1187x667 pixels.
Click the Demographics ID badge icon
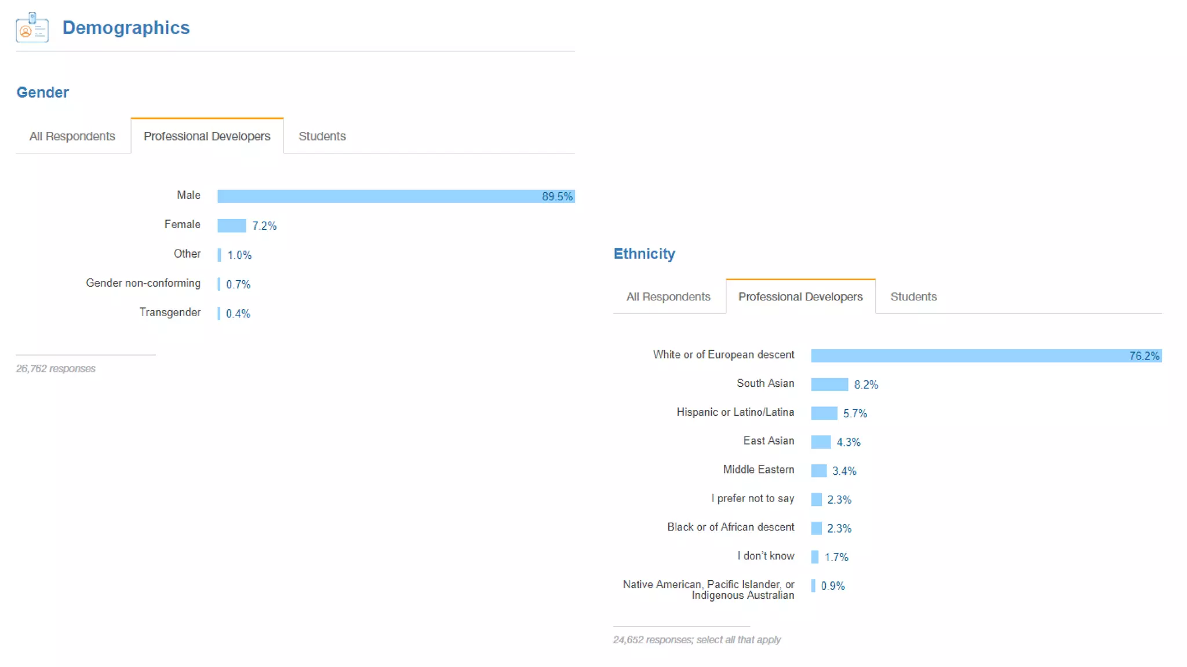(32, 27)
